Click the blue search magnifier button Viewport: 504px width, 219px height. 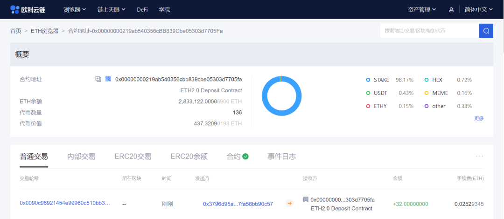486,31
